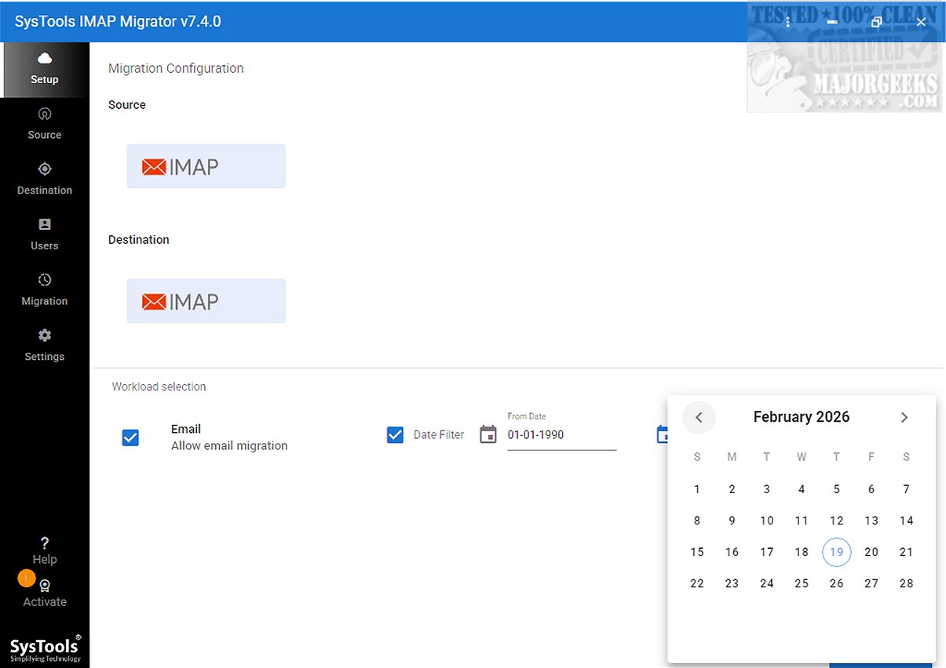Select IMAP as Destination platform
946x668 pixels.
tap(206, 301)
